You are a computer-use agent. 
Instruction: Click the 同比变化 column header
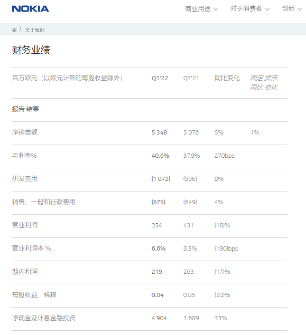227,78
